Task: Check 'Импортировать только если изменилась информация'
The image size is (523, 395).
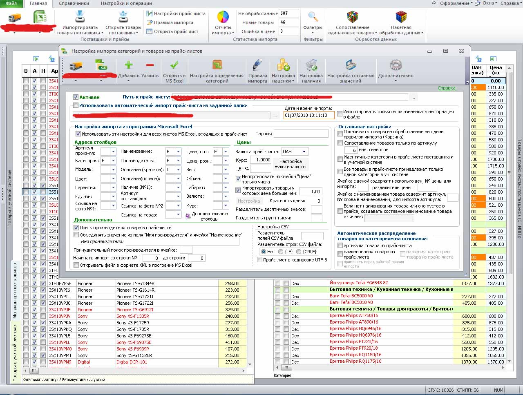Action: point(340,114)
